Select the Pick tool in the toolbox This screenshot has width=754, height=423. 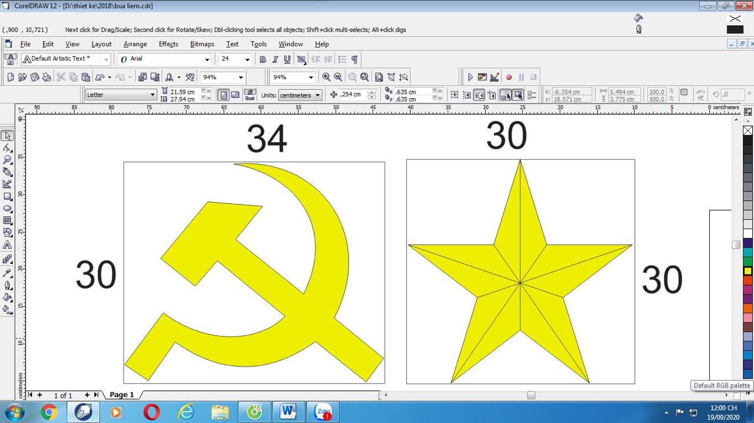pos(8,136)
